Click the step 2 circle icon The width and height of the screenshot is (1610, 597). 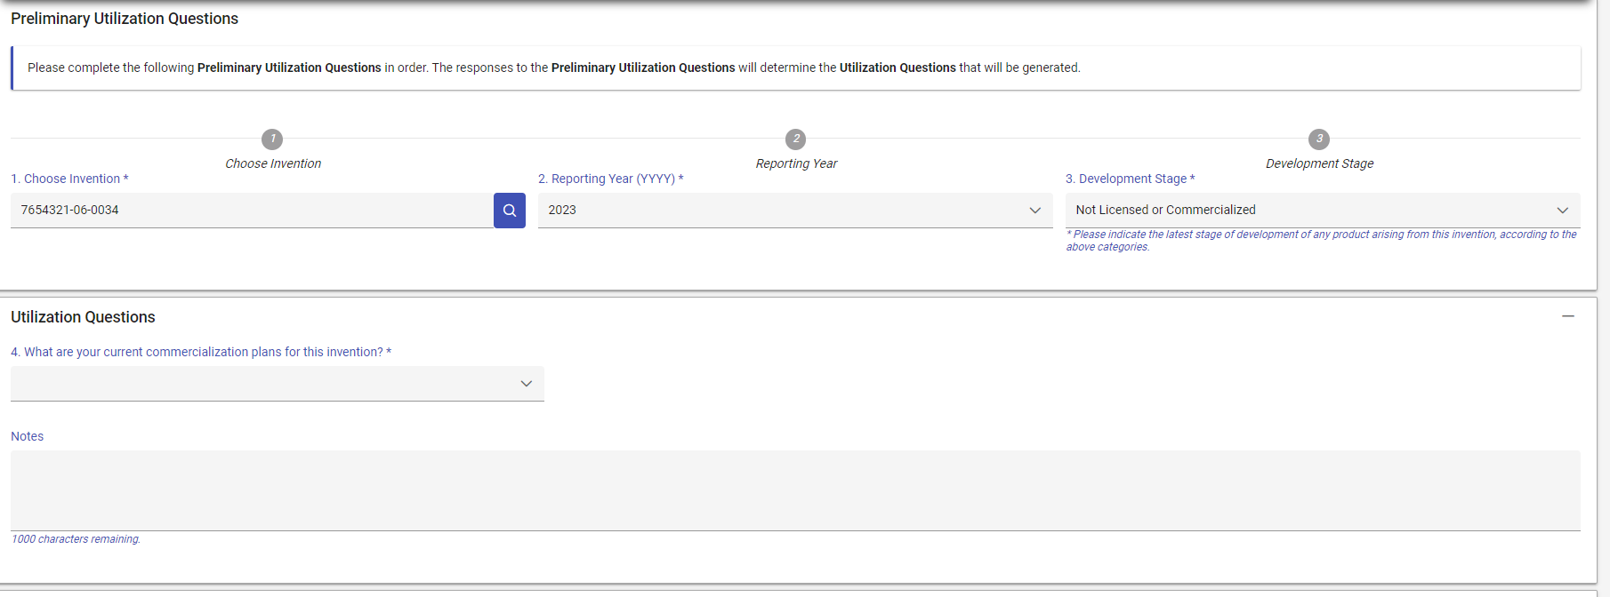point(796,139)
